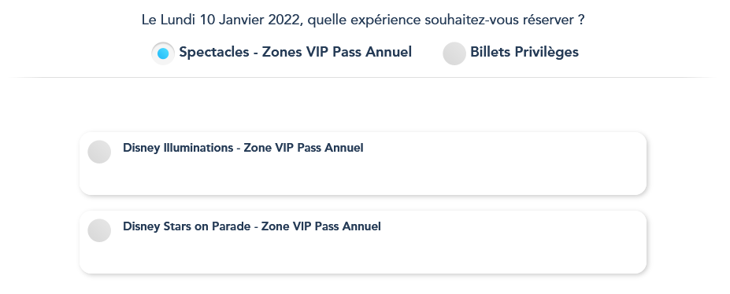Click the blue dot of selected Spectacles option
Image resolution: width=730 pixels, height=294 pixels.
click(163, 54)
